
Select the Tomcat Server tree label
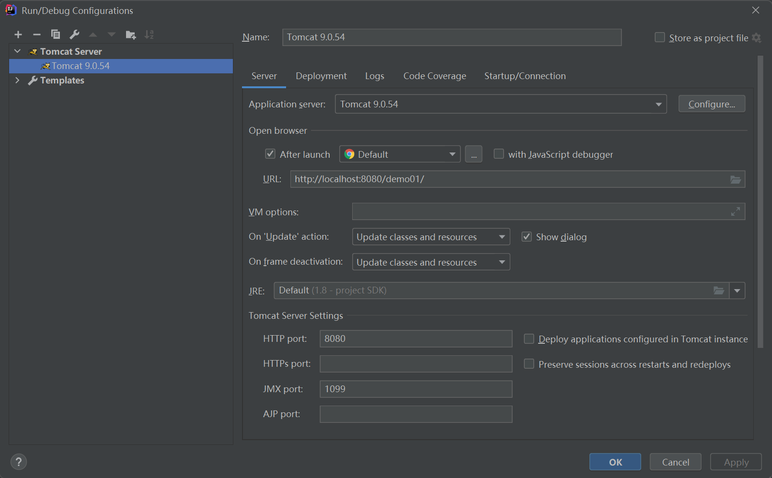(71, 52)
